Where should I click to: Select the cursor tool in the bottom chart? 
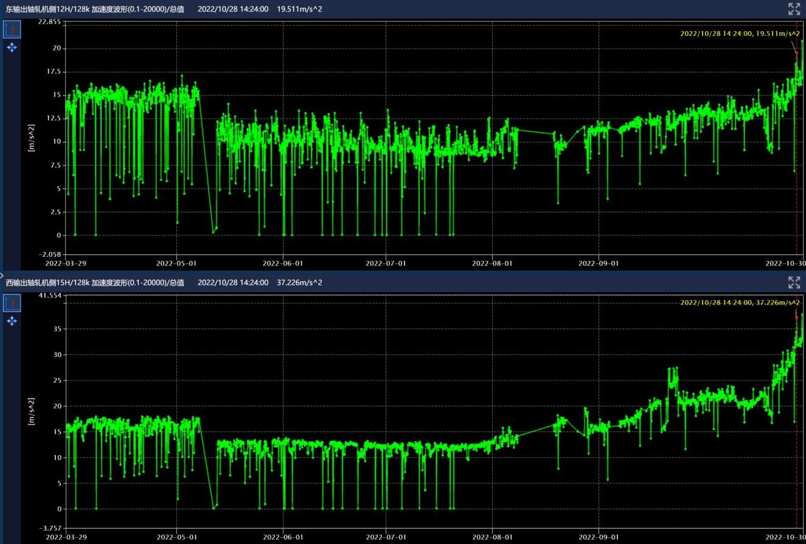[x=12, y=303]
